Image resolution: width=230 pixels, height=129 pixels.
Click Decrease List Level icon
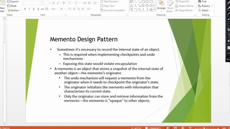coord(85,3)
